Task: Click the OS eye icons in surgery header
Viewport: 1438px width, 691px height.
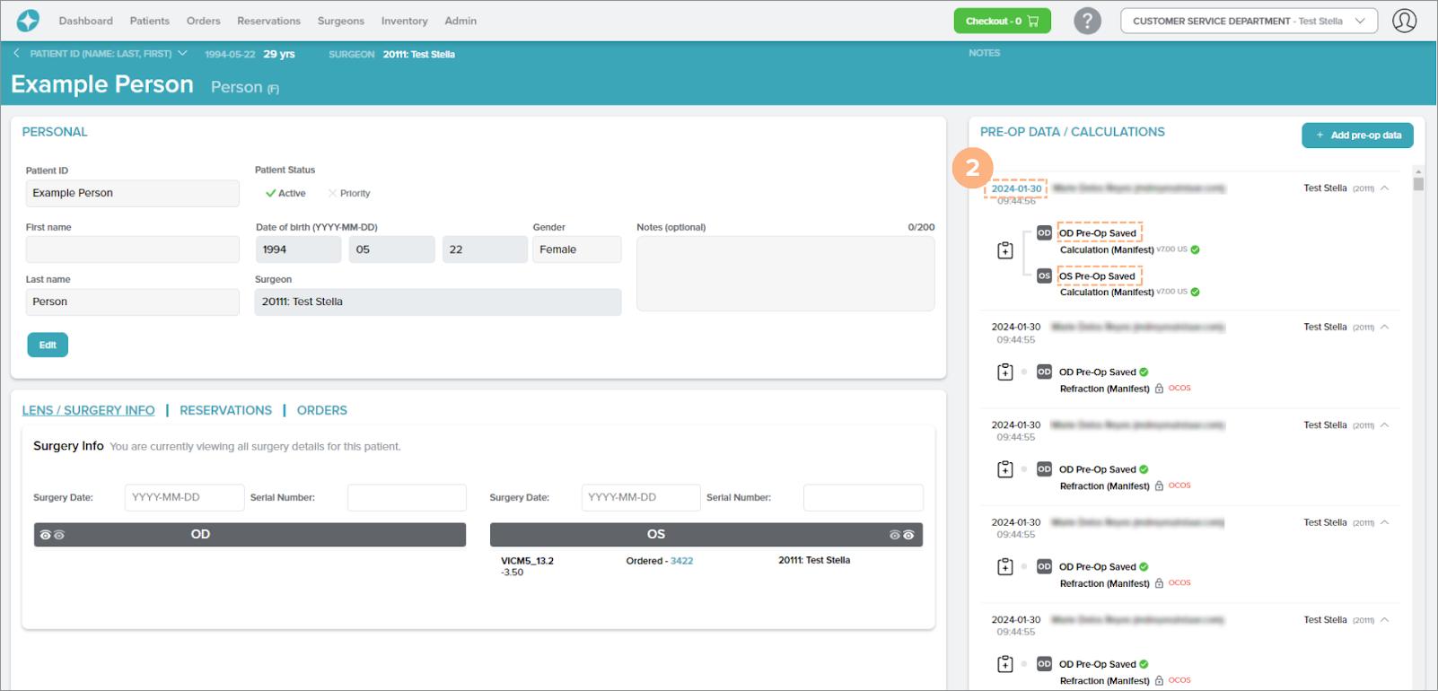Action: click(x=901, y=535)
